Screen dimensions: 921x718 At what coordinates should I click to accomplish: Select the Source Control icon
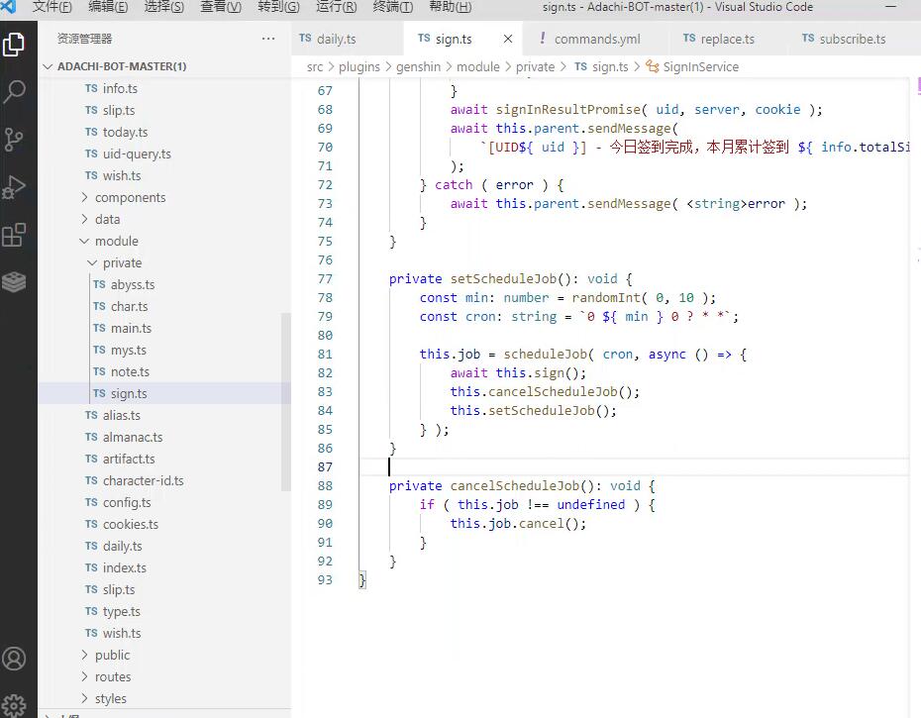(x=15, y=139)
